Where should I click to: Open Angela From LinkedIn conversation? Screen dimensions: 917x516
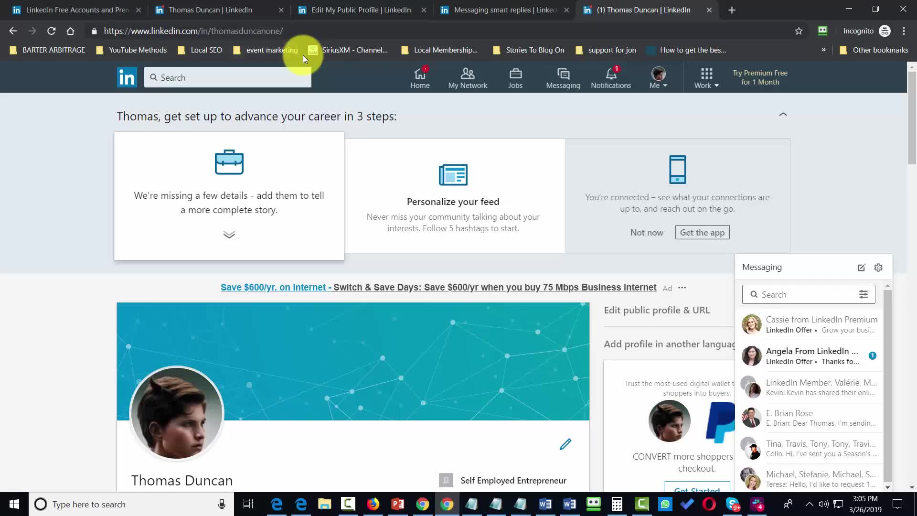pyautogui.click(x=809, y=356)
